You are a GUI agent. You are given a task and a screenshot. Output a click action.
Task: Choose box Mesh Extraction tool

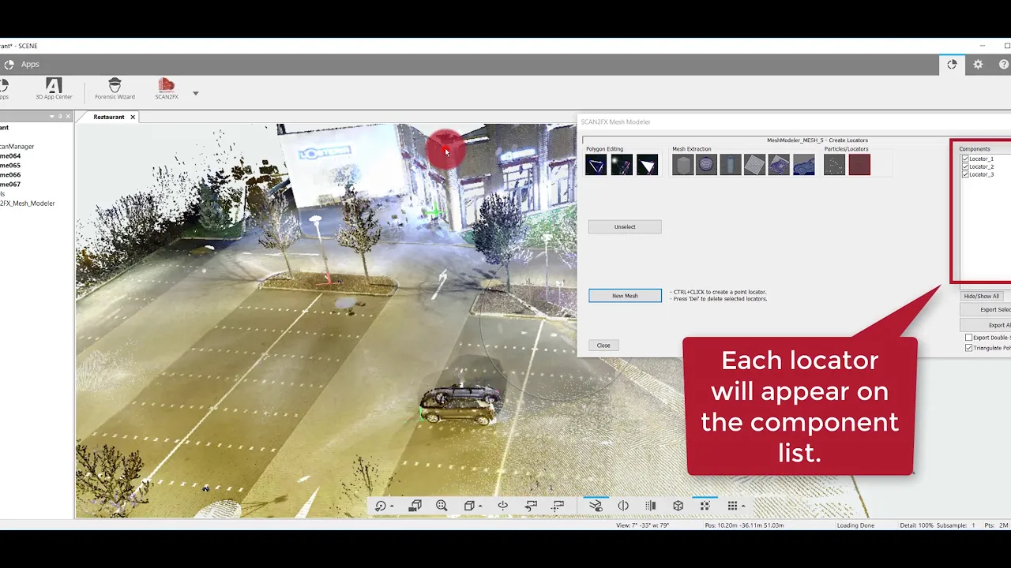point(682,165)
